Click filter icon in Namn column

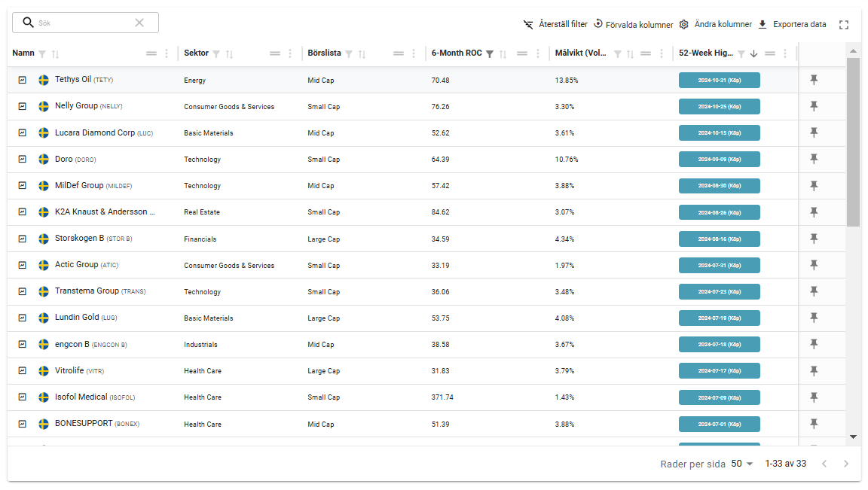42,54
